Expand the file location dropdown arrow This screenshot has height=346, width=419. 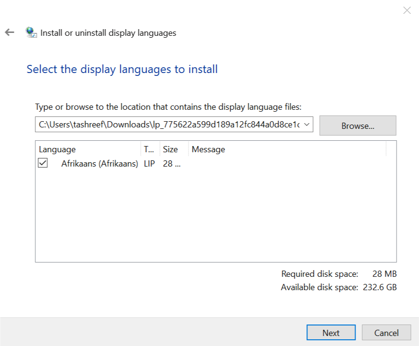306,125
